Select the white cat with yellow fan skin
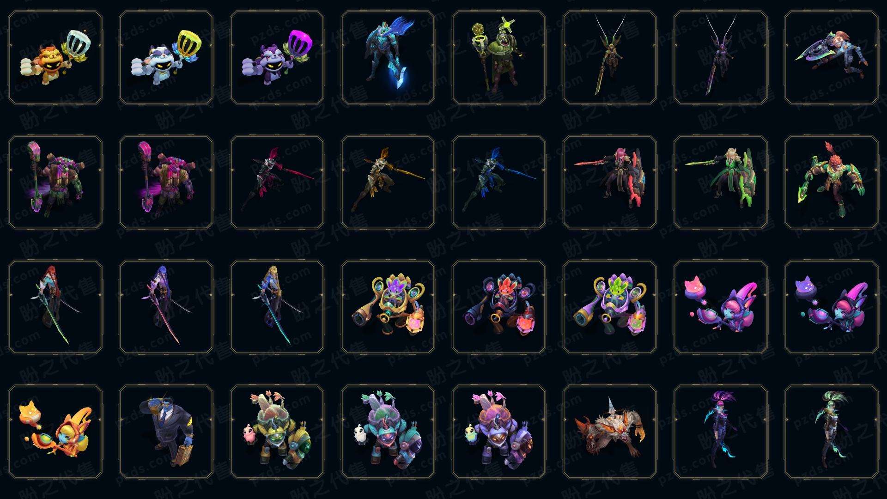887x499 pixels. [x=166, y=58]
